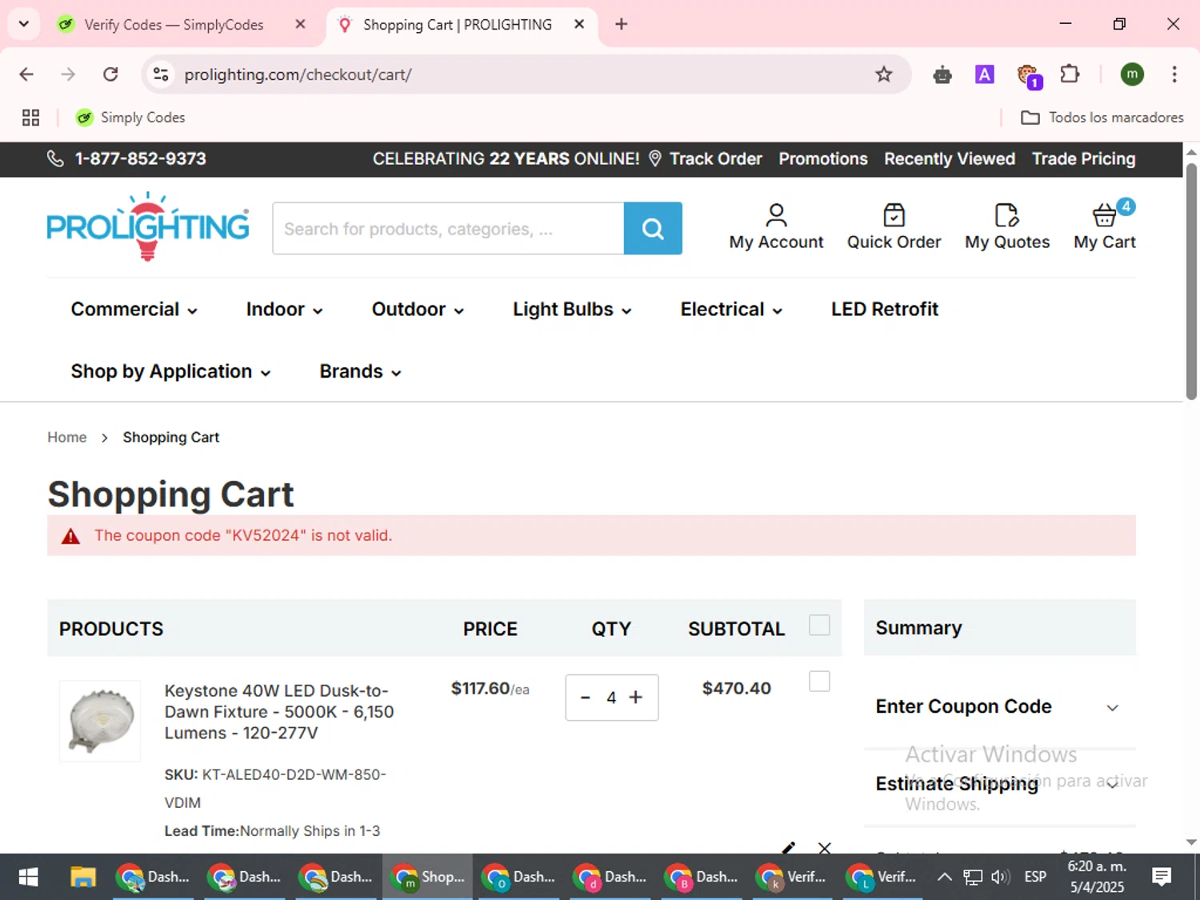Open Trade Pricing link
This screenshot has height=900, width=1200.
tap(1083, 159)
